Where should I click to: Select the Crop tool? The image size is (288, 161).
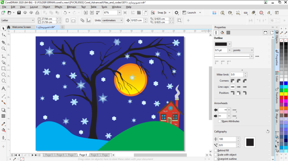(x=3, y=43)
